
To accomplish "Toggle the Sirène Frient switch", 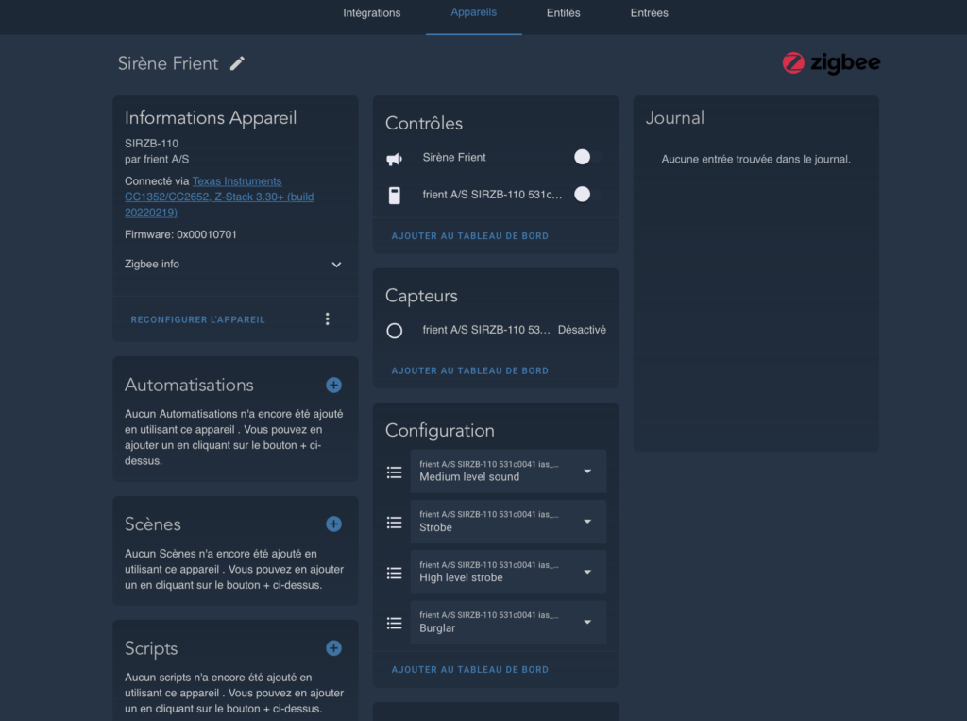I will (x=587, y=157).
